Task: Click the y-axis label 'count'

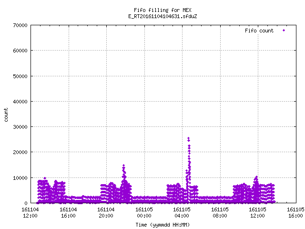Action: [6, 115]
